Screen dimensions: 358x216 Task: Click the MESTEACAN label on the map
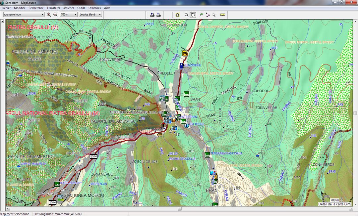[99, 184]
